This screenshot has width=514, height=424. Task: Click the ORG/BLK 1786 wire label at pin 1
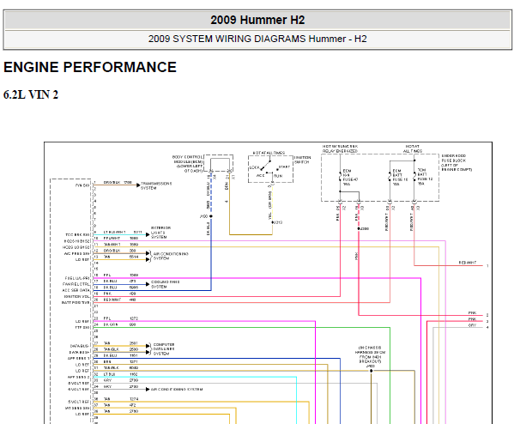(118, 182)
